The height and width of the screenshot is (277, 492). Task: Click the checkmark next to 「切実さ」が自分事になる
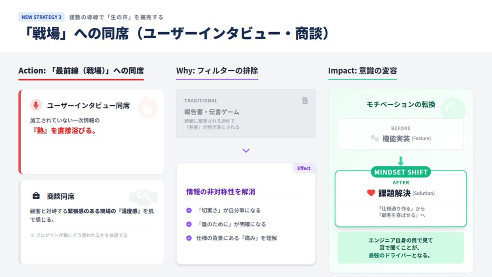[189, 210]
